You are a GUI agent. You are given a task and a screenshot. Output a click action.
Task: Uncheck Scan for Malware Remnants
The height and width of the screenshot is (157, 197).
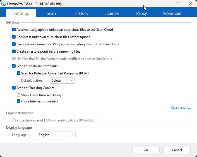pos(14,66)
